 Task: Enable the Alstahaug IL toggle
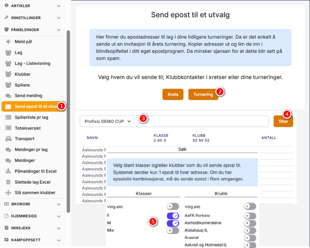250,231
